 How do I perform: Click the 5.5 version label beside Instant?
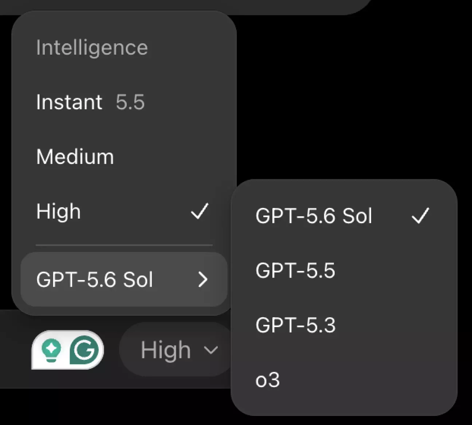[x=130, y=102]
